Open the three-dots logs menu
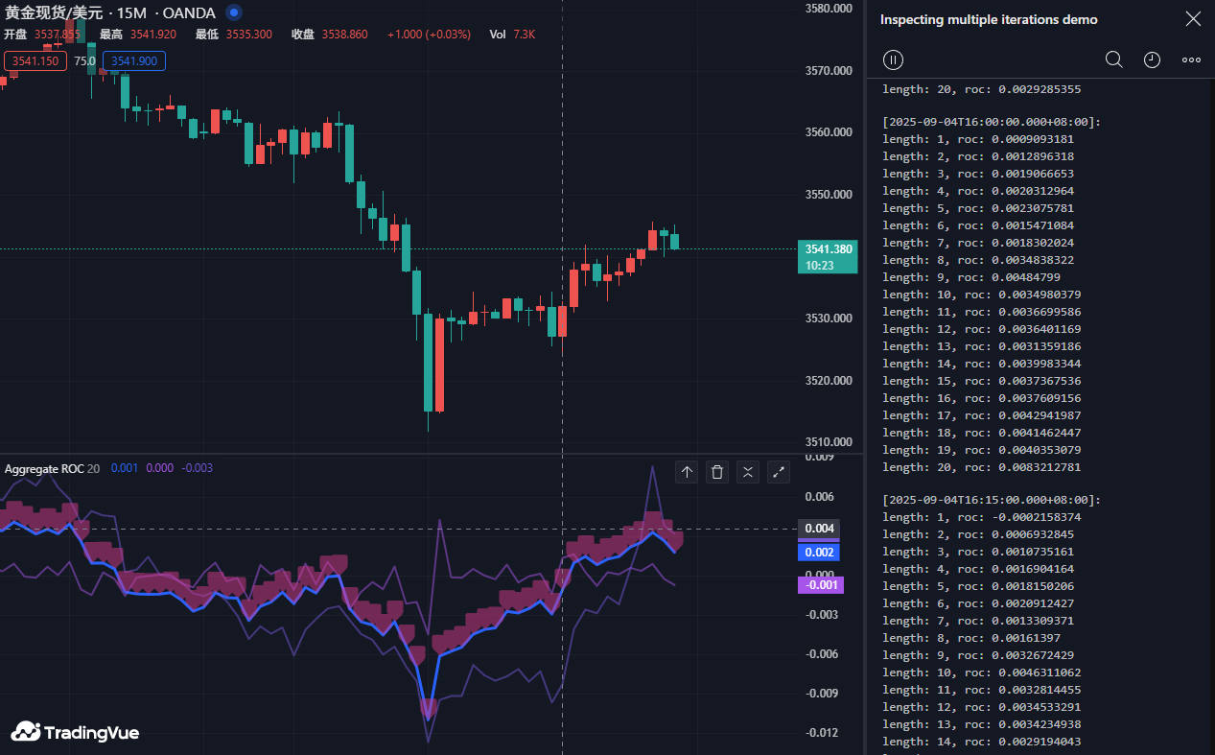Screen dimensions: 1215x755 1191,59
